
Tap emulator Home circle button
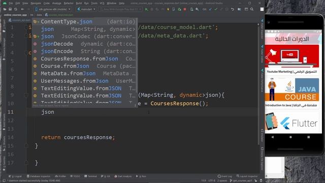tap(290, 137)
